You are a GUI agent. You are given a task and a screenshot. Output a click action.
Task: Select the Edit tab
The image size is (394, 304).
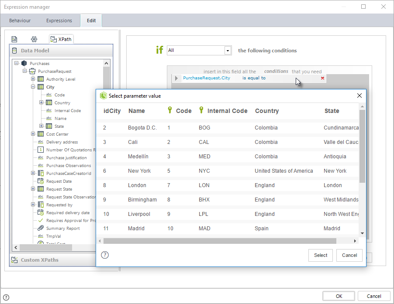point(91,20)
